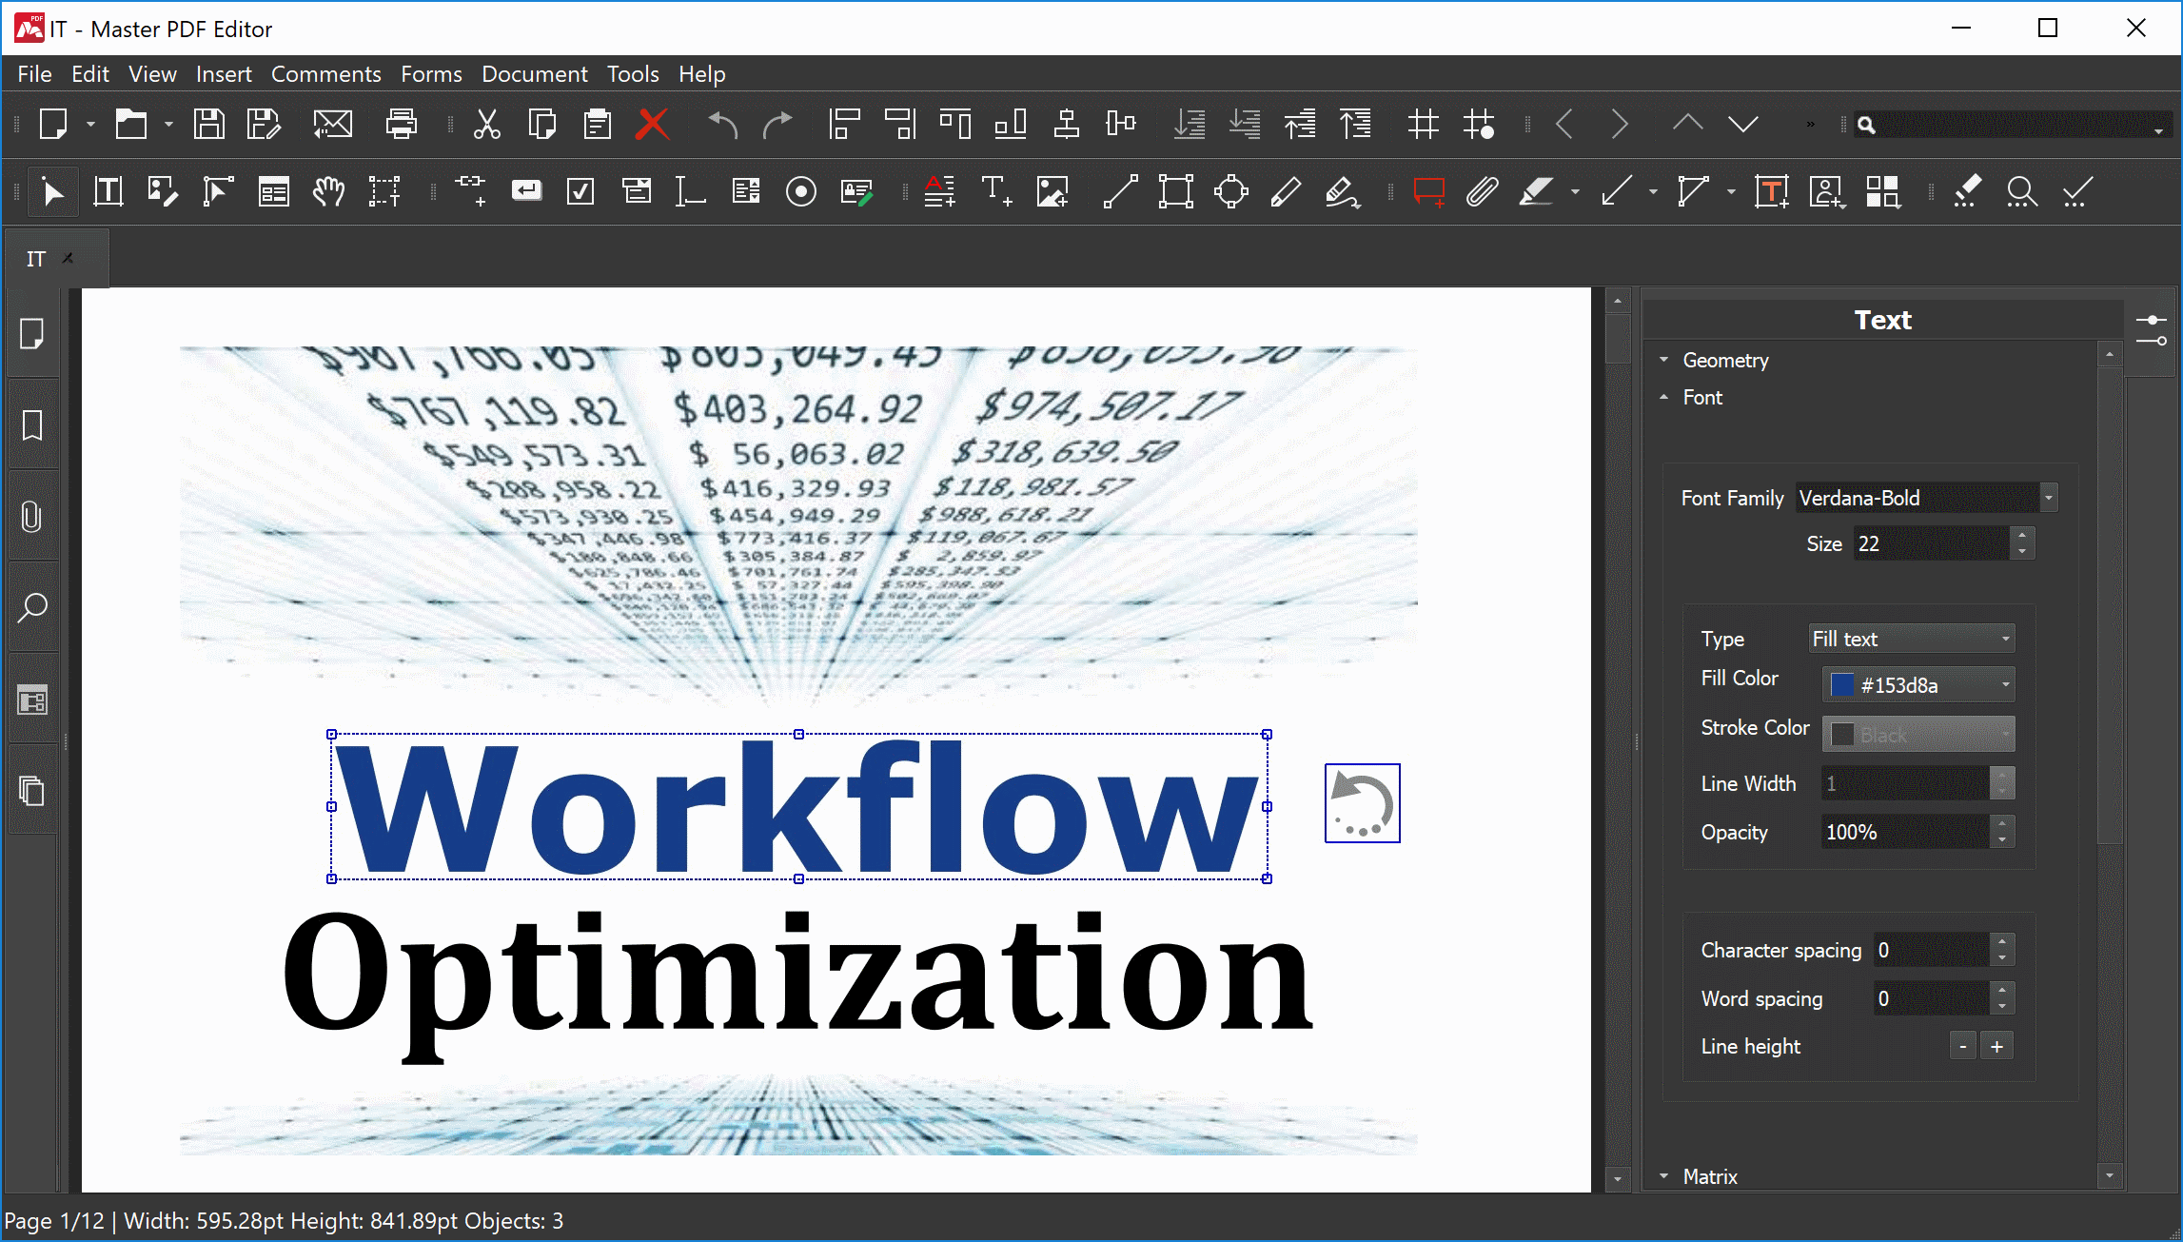
Task: Open the Type fill text dropdown
Action: coord(1912,638)
